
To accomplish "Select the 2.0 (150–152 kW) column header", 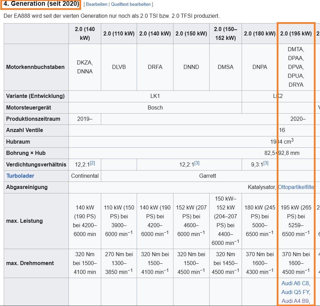I will pos(226,33).
